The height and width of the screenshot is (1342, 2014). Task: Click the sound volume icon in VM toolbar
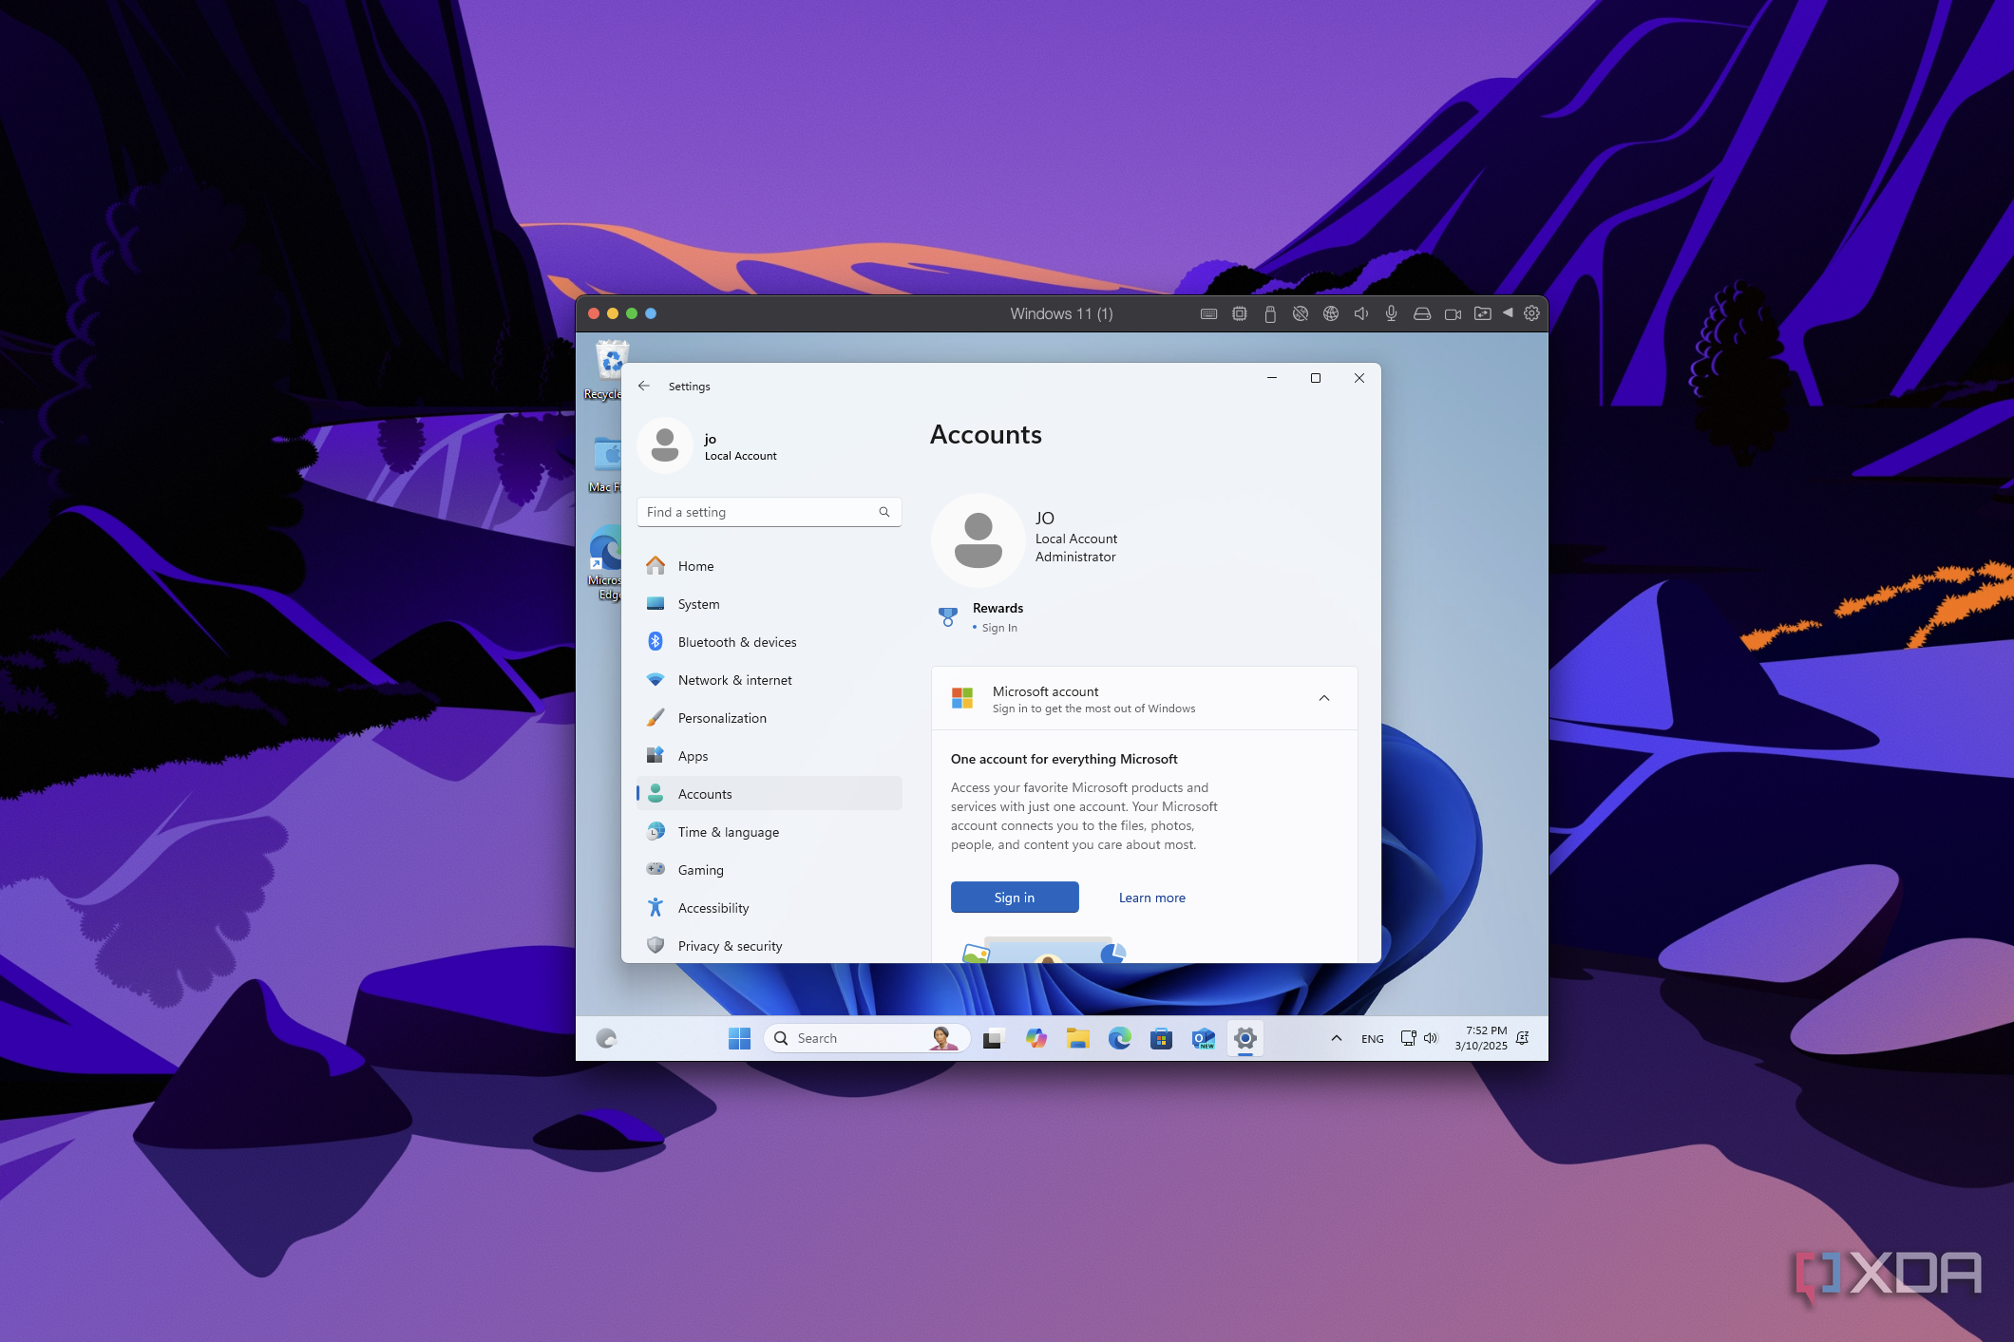pyautogui.click(x=1360, y=313)
